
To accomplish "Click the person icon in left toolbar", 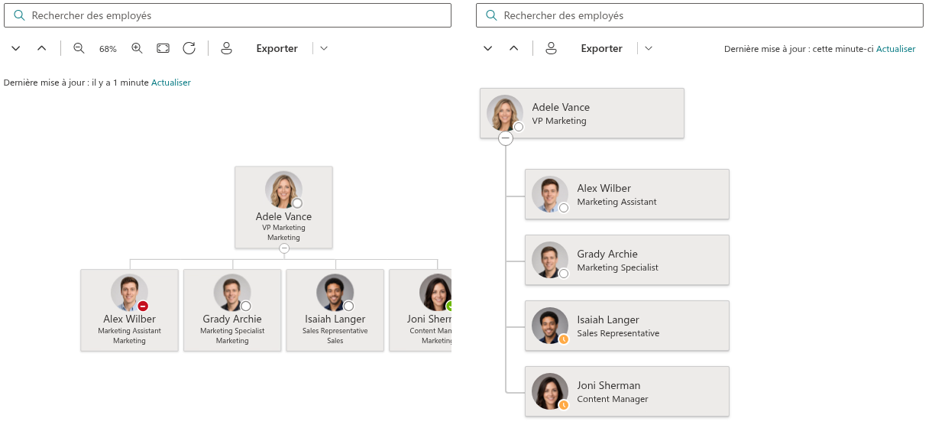I will 226,48.
